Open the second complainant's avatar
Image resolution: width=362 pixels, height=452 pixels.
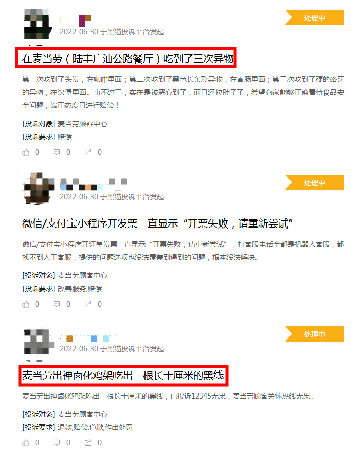[39, 189]
